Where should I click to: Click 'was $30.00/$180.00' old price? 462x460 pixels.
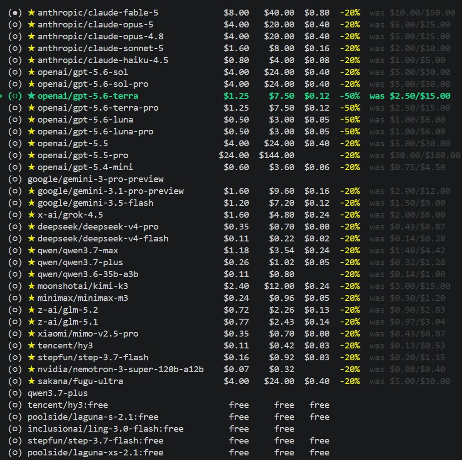415,155
